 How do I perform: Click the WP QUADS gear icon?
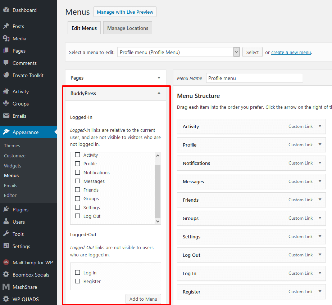pyautogui.click(x=6, y=299)
